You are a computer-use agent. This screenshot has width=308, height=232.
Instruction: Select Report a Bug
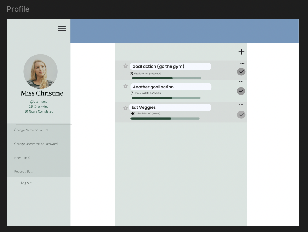(x=23, y=171)
